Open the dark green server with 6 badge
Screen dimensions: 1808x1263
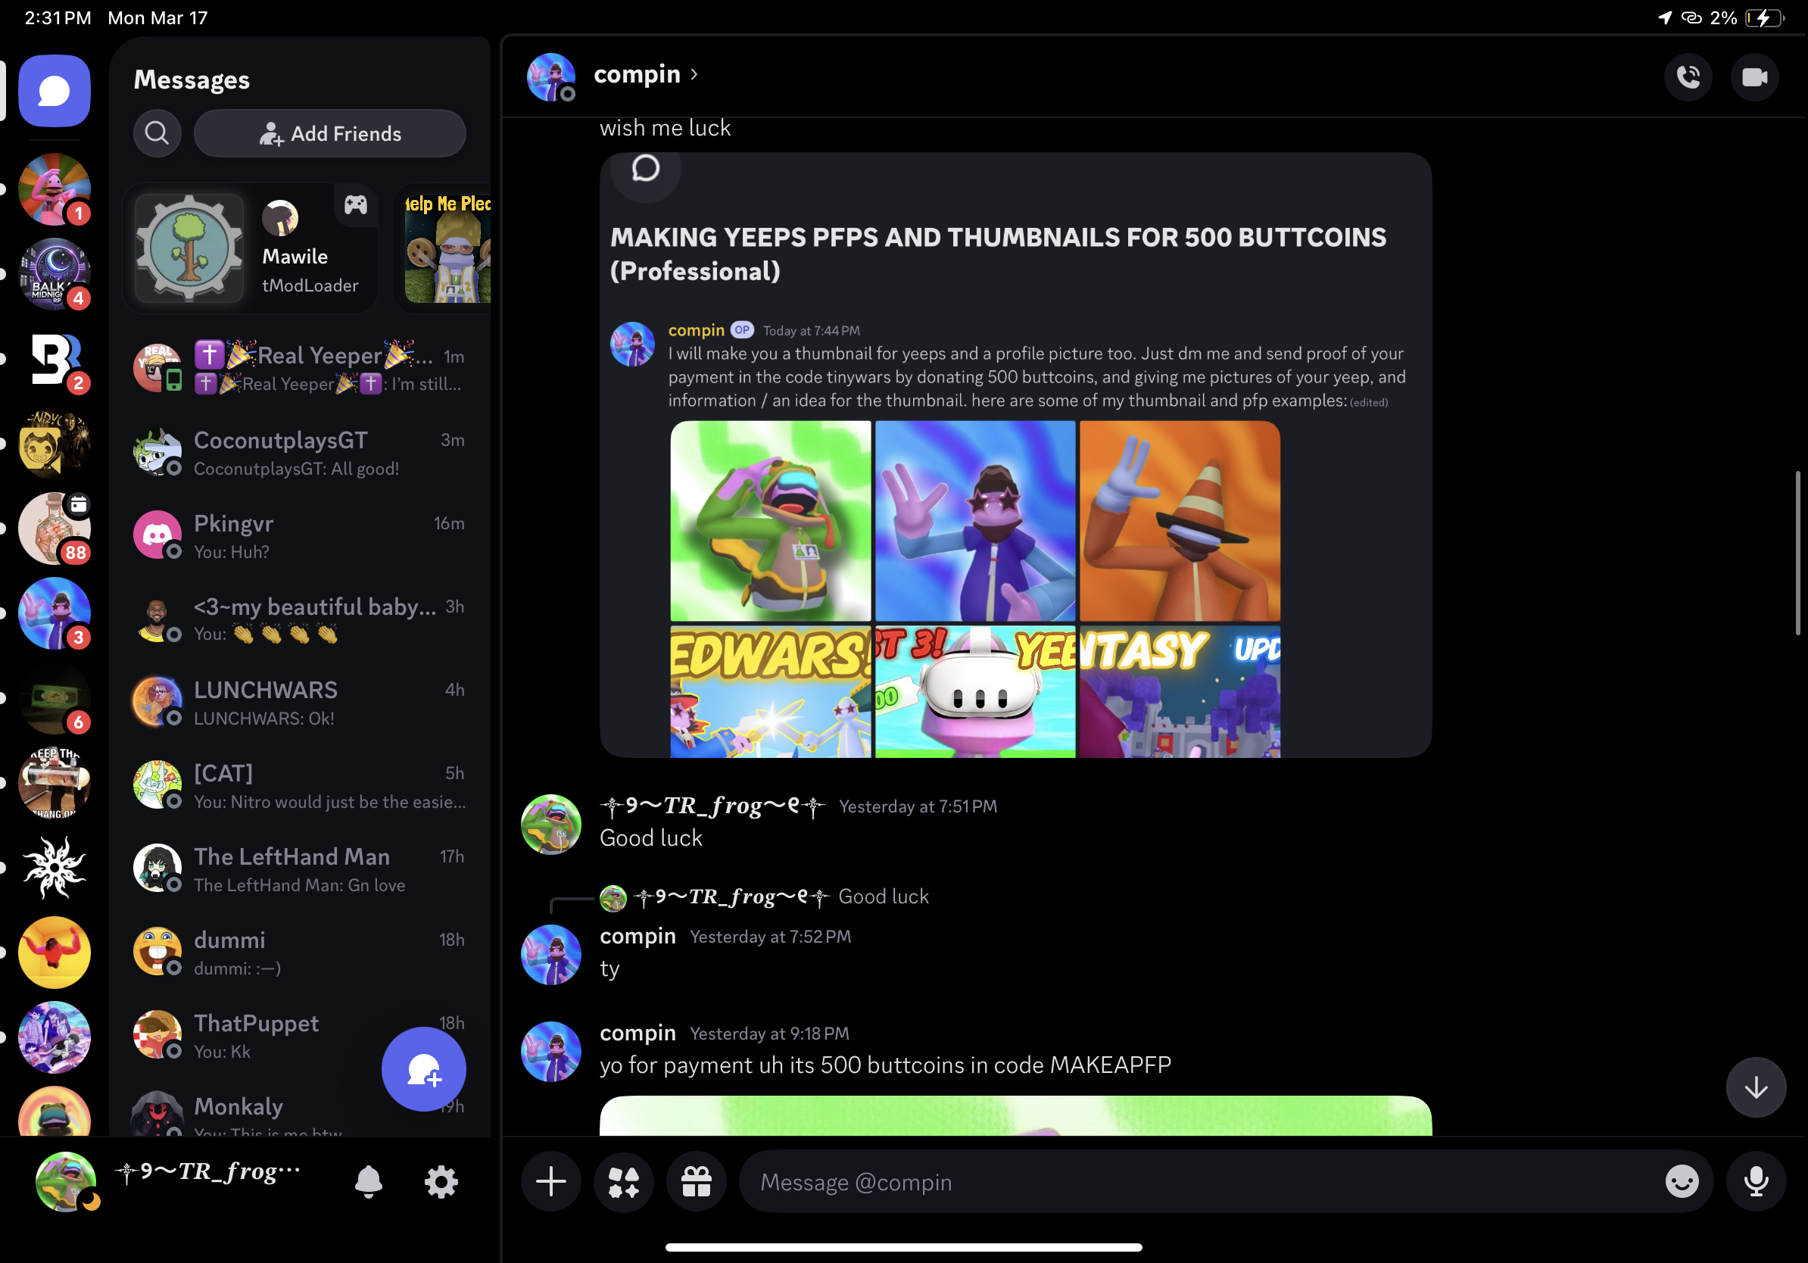click(55, 698)
